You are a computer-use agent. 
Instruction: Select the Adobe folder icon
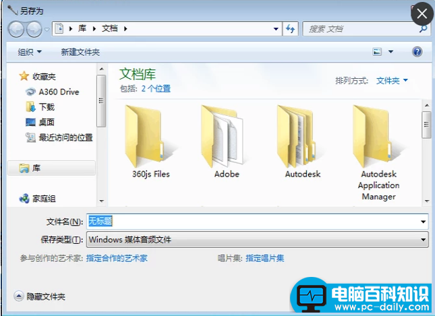(x=224, y=137)
